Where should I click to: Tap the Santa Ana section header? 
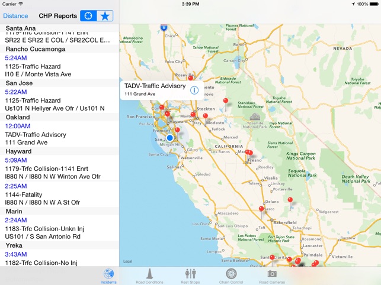click(x=59, y=28)
